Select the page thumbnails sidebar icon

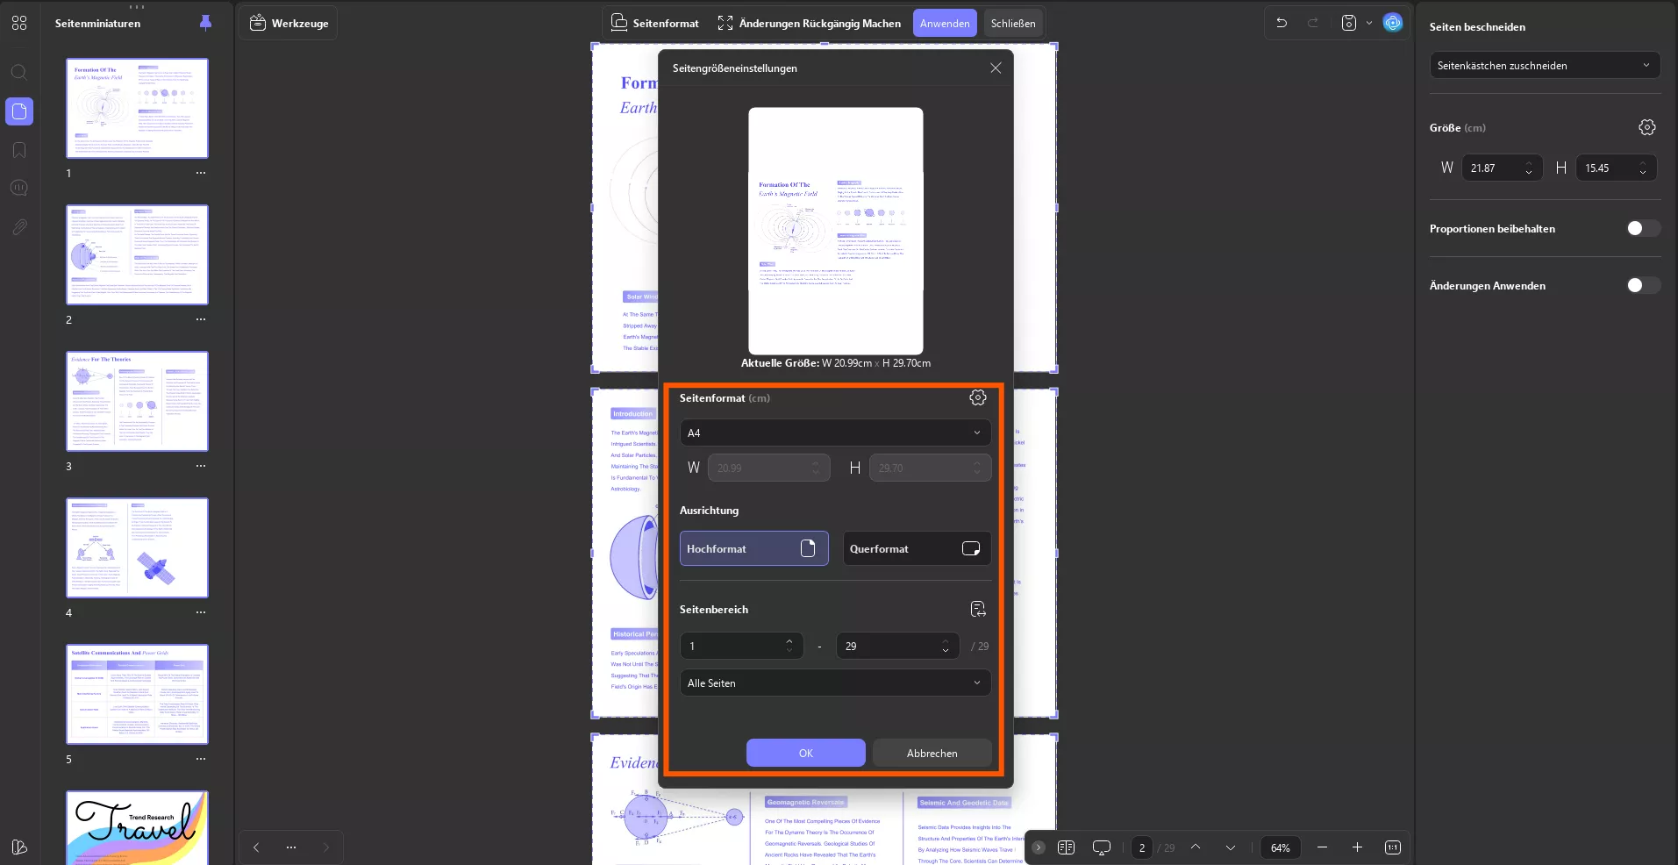pos(19,111)
